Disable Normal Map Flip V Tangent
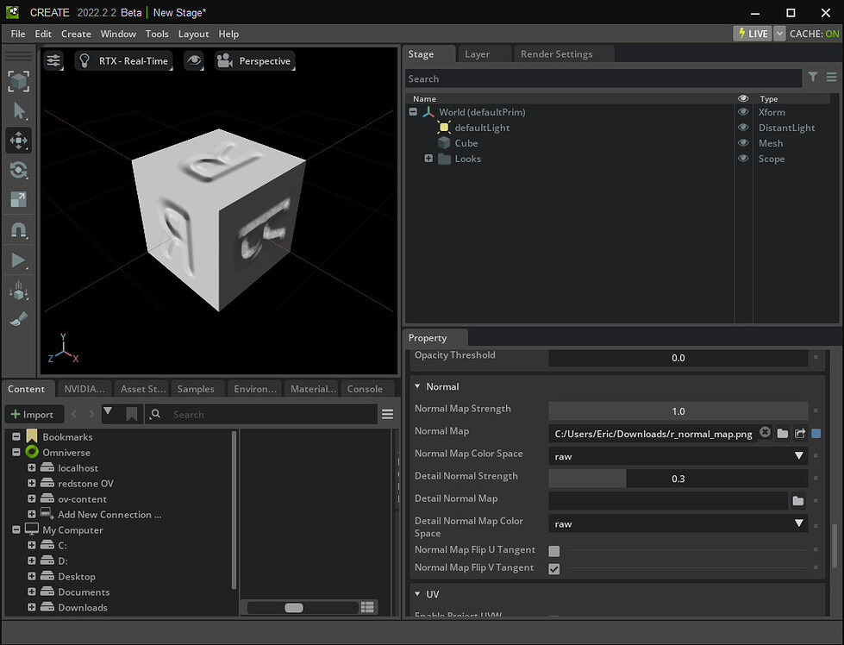This screenshot has height=645, width=844. tap(554, 568)
